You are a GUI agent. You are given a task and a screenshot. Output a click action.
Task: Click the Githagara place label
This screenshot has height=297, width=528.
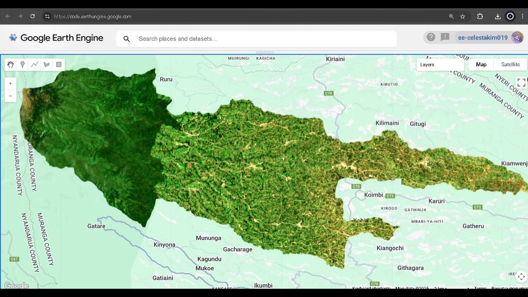coord(410,268)
